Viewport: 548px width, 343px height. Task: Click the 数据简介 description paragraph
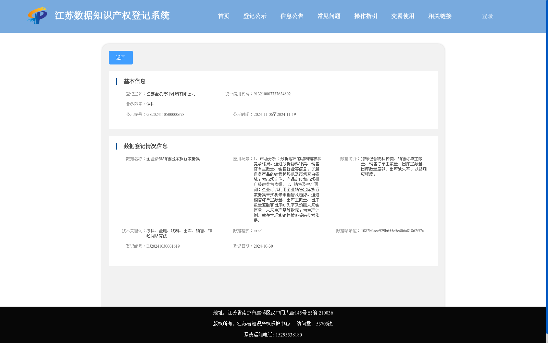pos(394,166)
